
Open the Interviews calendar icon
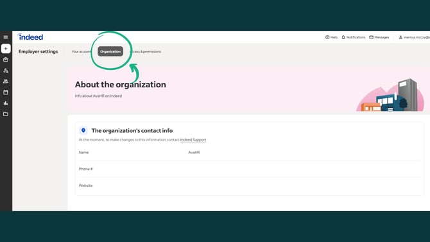coord(6,92)
